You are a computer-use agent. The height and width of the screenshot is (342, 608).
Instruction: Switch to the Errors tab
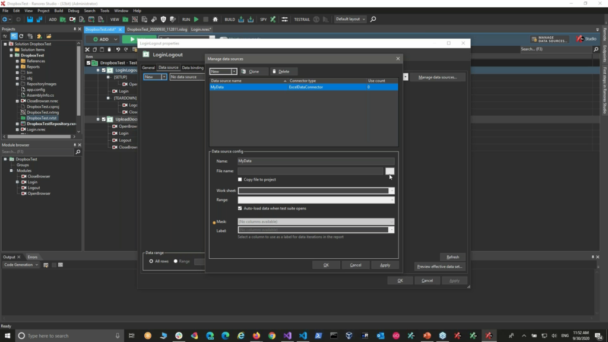coord(33,257)
